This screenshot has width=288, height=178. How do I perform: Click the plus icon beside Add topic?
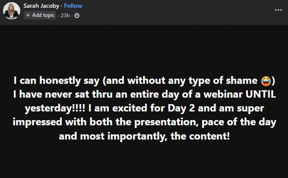(x=28, y=15)
